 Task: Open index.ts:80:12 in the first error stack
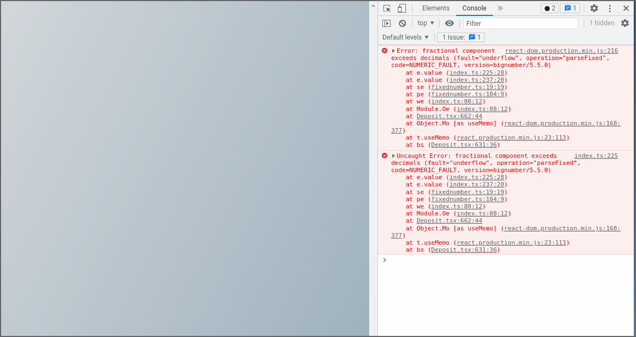point(457,101)
